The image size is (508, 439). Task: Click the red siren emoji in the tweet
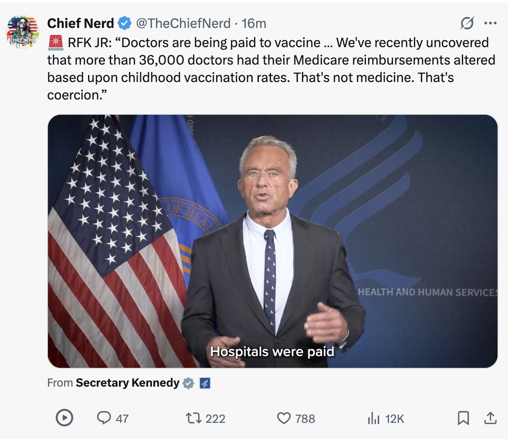[56, 43]
